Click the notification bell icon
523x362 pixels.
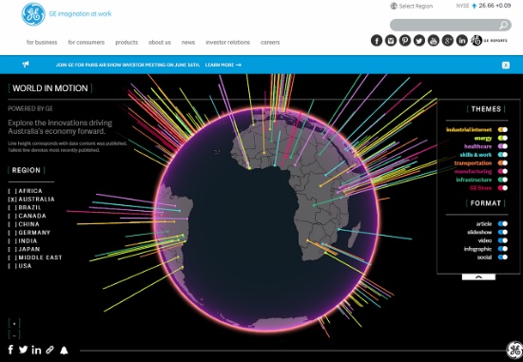64,350
